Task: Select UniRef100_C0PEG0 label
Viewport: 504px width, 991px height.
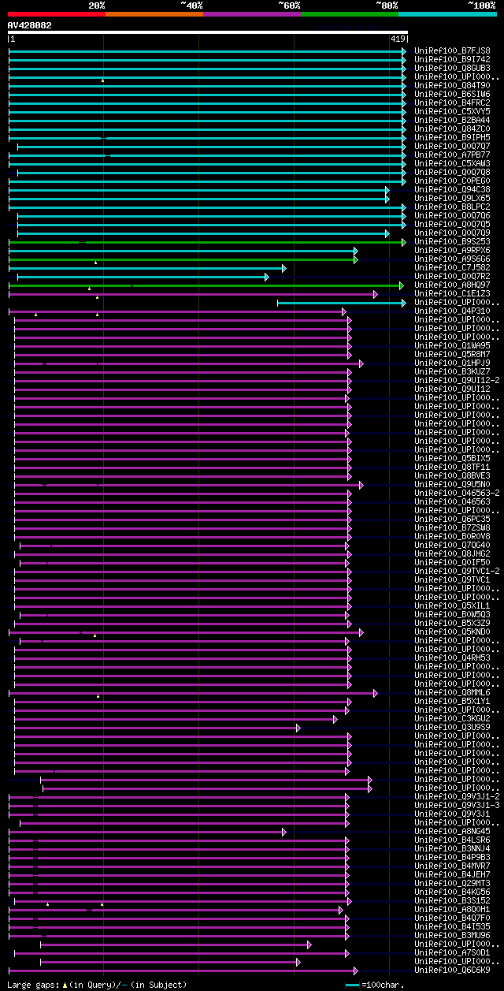Action: (x=452, y=181)
